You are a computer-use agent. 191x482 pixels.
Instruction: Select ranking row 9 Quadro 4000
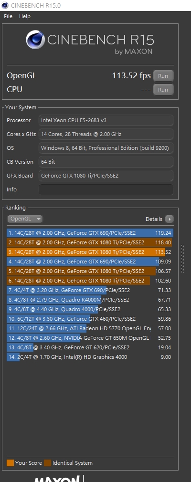[90, 309]
